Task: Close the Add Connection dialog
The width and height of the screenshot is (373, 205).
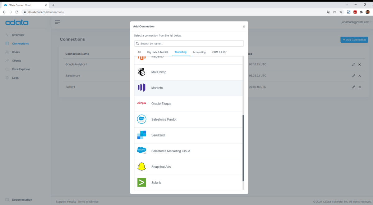Action: [244, 27]
